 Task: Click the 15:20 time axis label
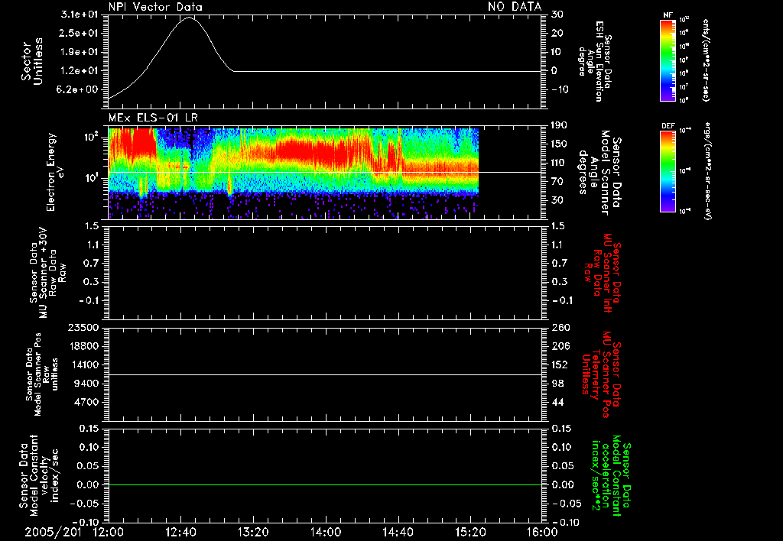[x=470, y=532]
